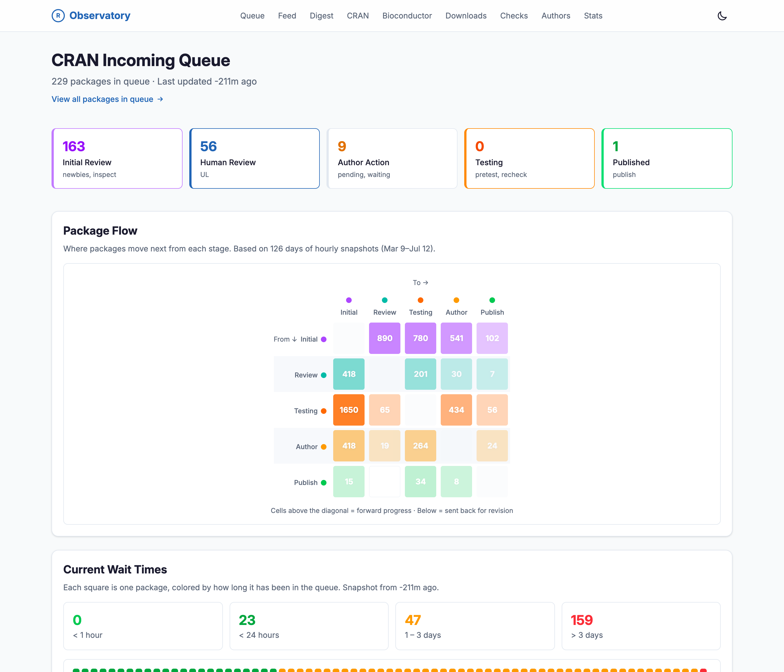Click the green Publish column legend dot

point(492,300)
